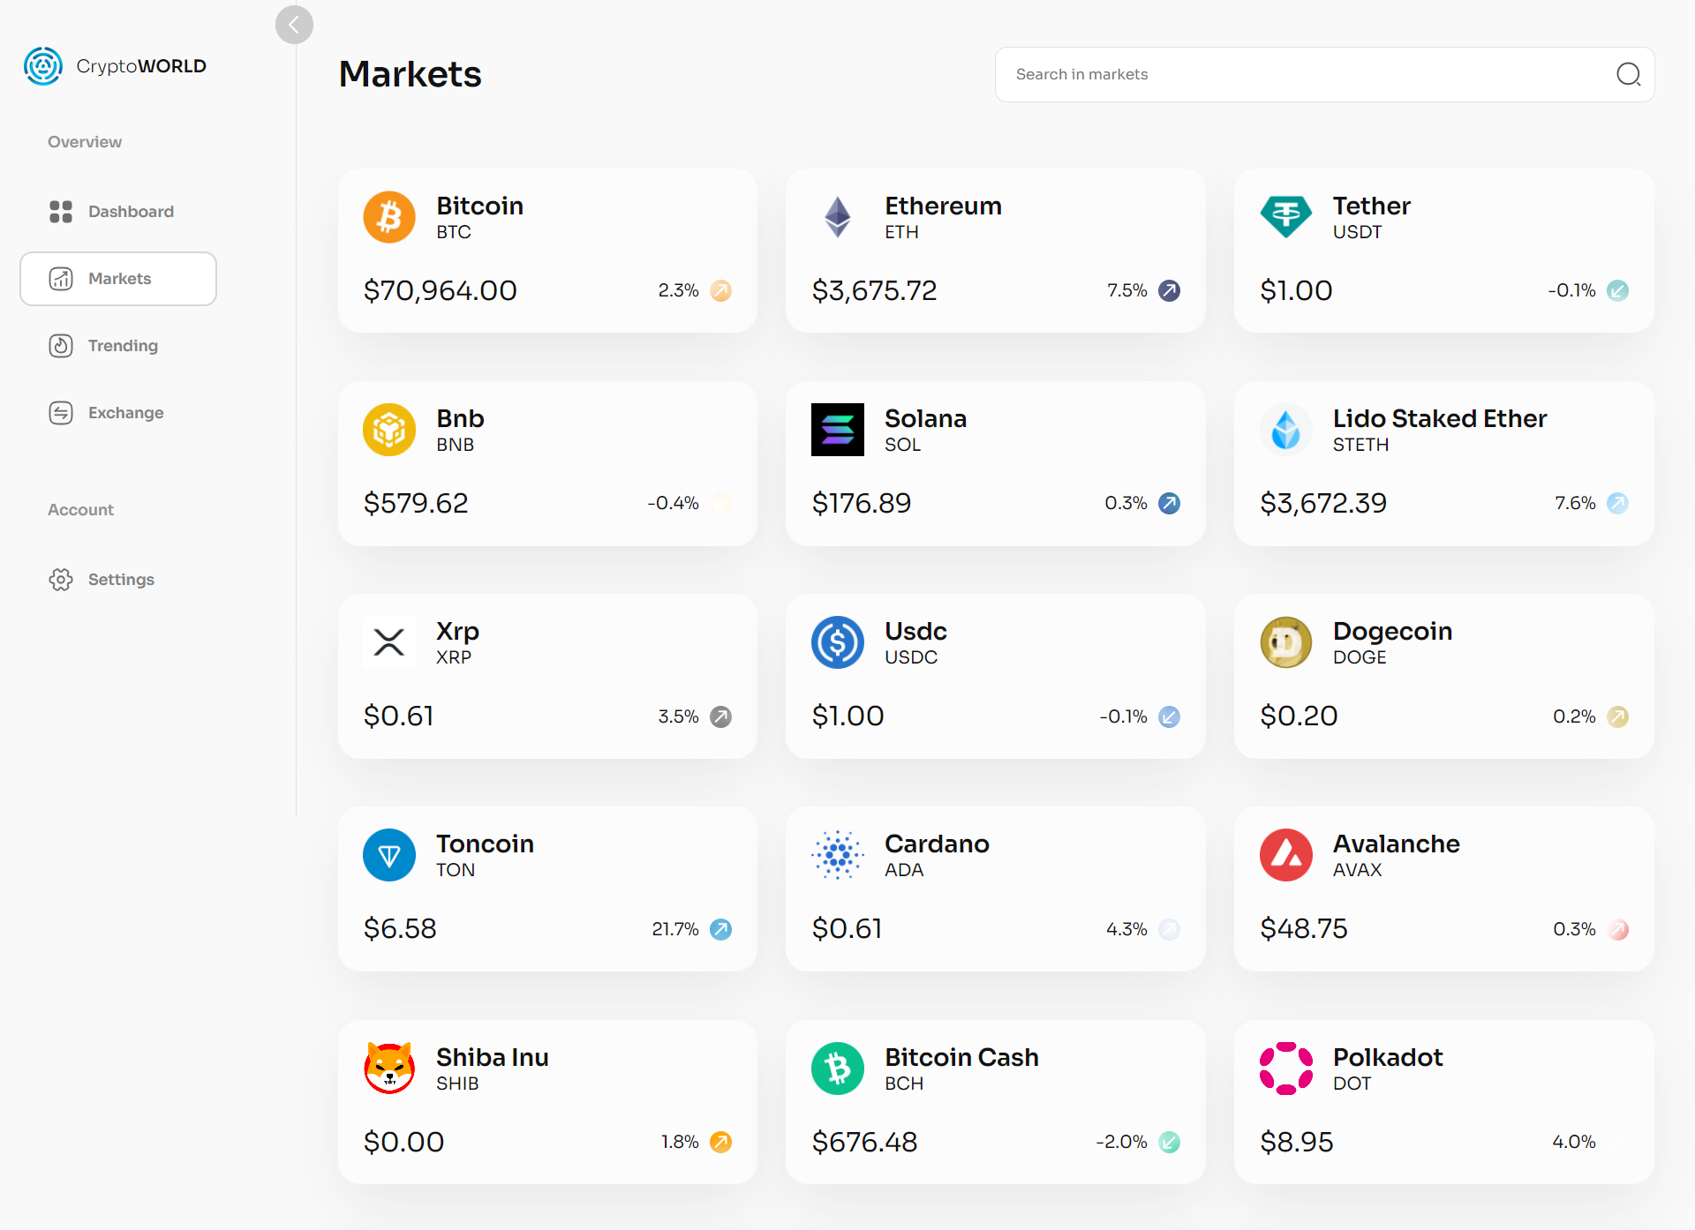
Task: Open the Lido Staked Ether name link
Action: pyautogui.click(x=1440, y=418)
